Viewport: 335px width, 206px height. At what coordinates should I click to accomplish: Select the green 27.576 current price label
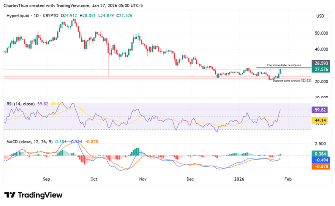tap(321, 70)
